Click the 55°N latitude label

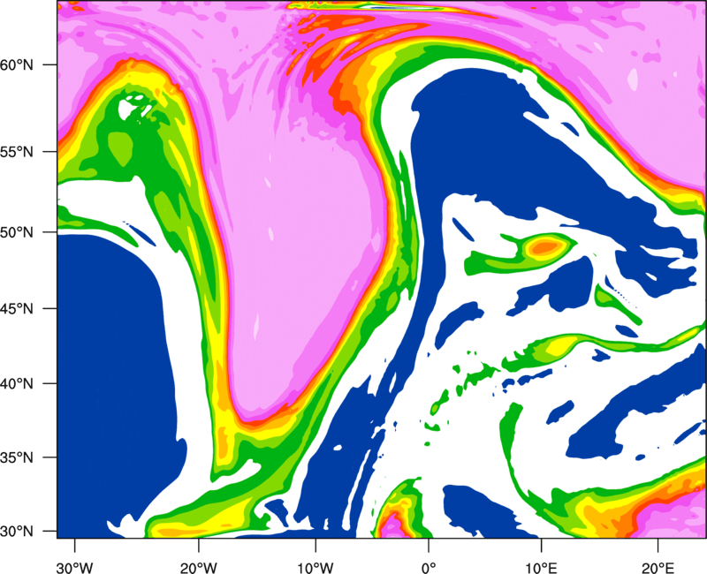click(x=17, y=152)
